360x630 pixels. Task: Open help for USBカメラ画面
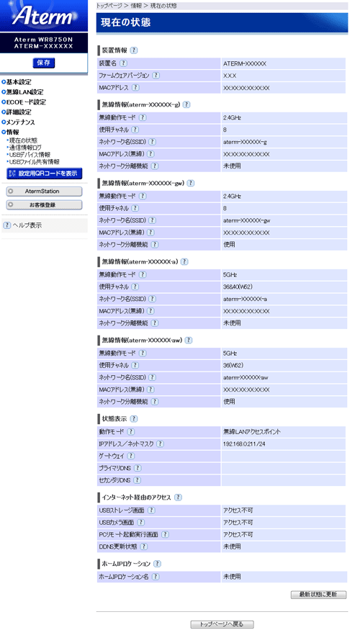point(140,522)
